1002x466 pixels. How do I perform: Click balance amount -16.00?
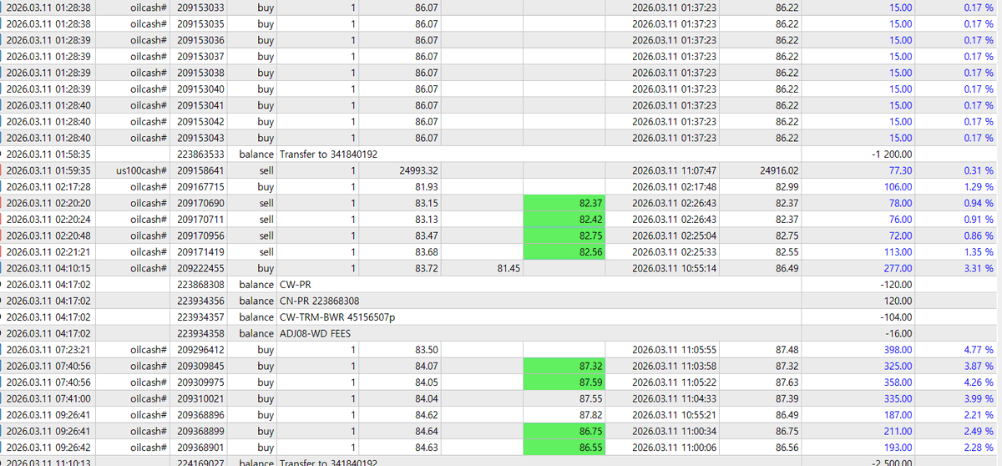coord(898,333)
